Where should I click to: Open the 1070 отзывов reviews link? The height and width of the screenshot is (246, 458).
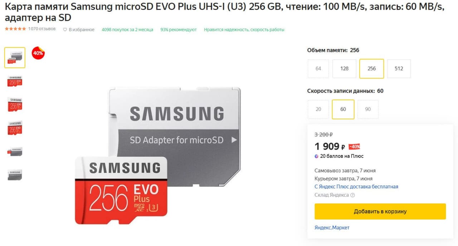click(42, 29)
